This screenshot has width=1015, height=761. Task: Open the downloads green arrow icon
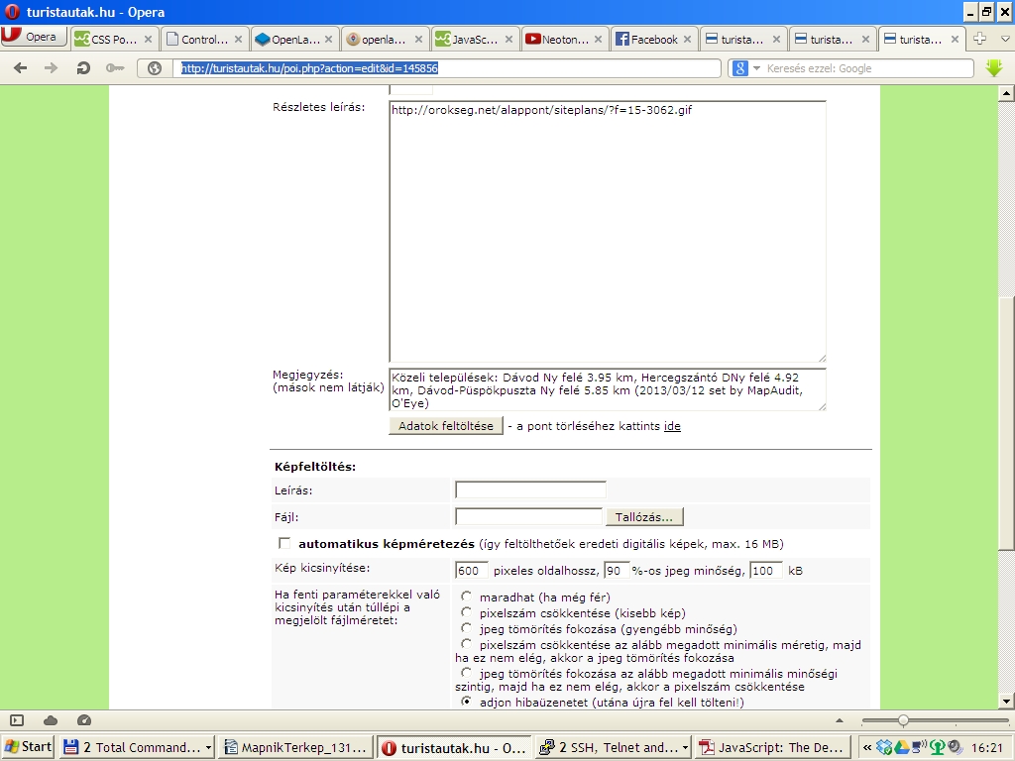[994, 68]
